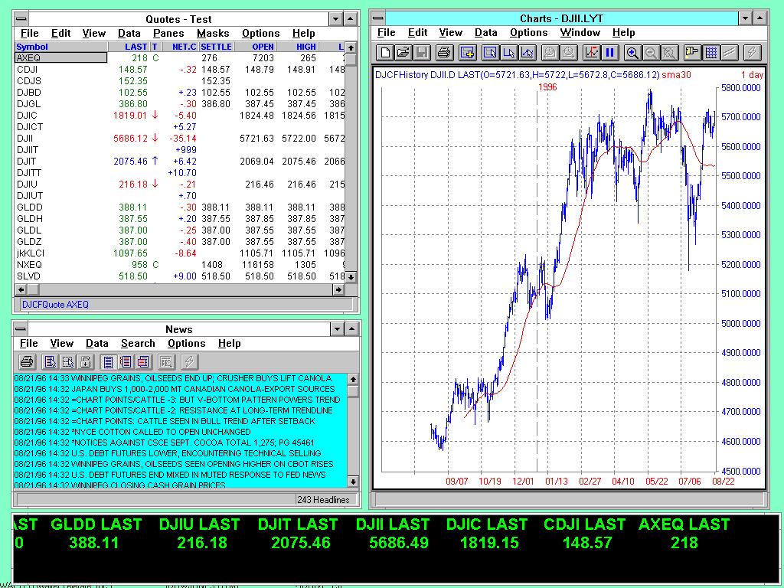Image resolution: width=784 pixels, height=588 pixels.
Task: Zoom in on the chart with magnifier plus
Action: (632, 53)
